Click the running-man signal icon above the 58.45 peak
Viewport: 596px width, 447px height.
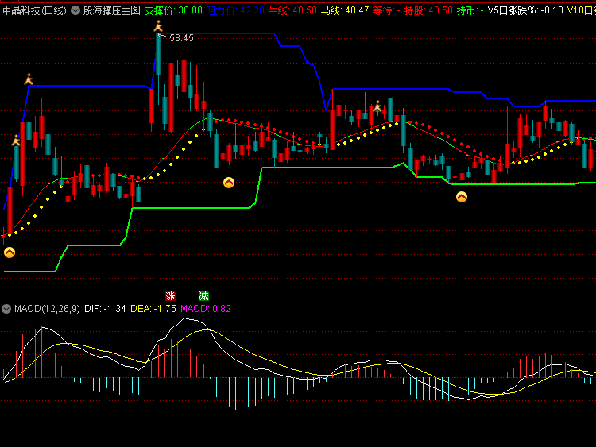click(x=158, y=26)
